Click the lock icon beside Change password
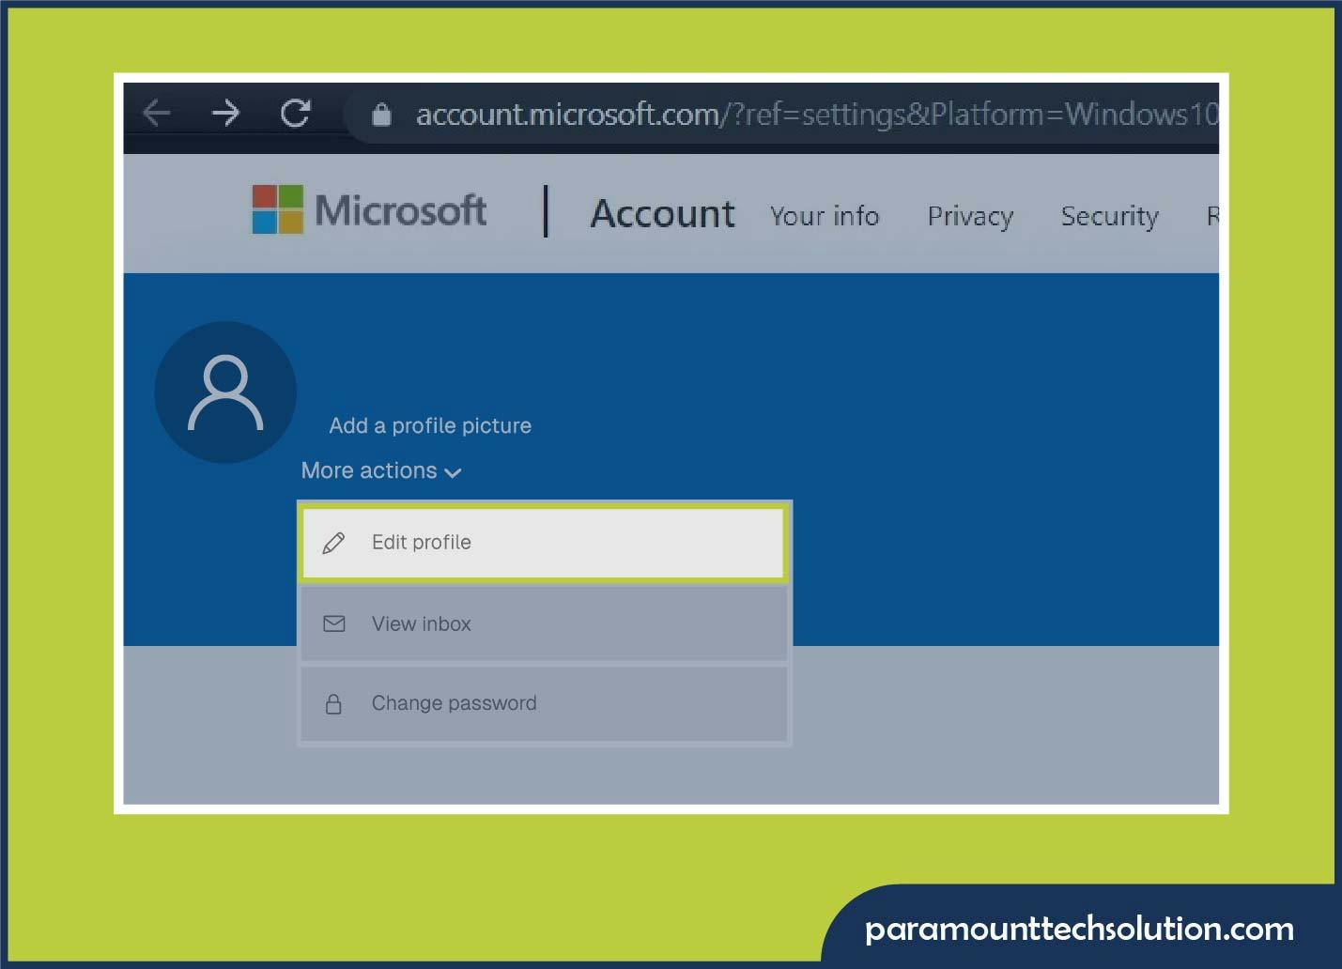 click(x=334, y=702)
